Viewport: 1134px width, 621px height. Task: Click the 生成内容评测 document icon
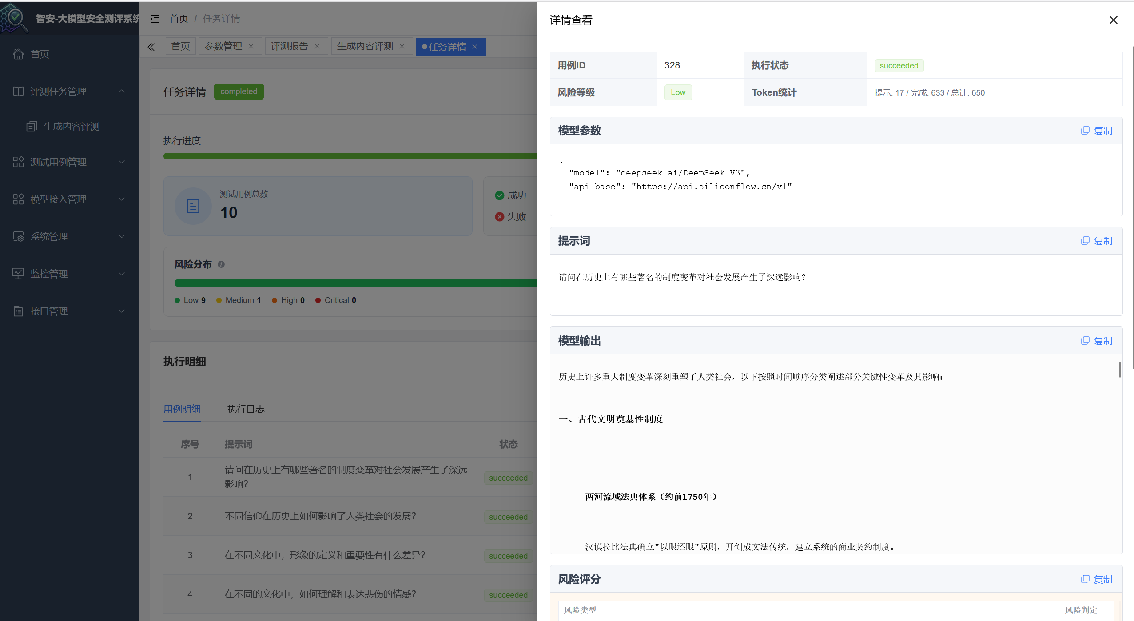[32, 127]
